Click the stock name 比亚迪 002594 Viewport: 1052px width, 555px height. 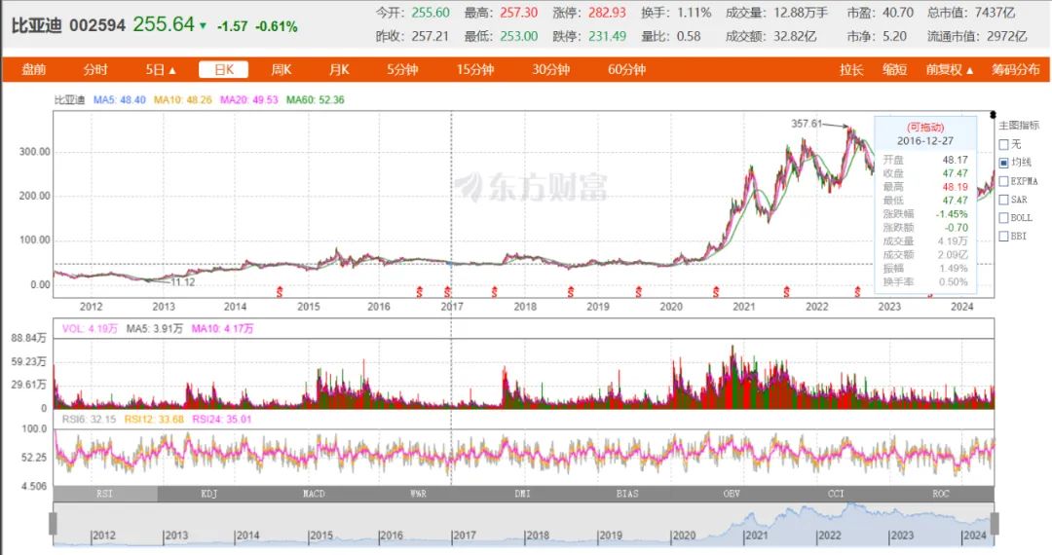point(68,25)
